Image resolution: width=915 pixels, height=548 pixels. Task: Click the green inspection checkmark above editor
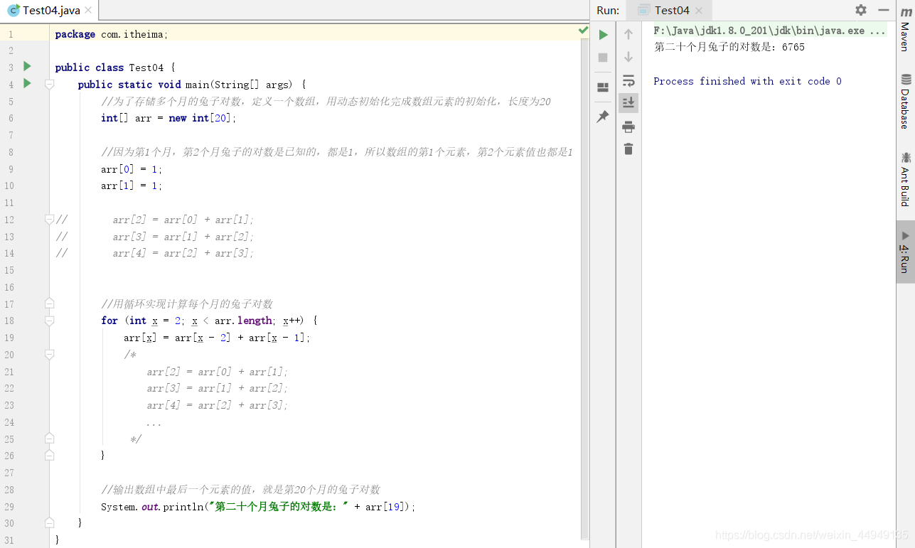pos(583,30)
